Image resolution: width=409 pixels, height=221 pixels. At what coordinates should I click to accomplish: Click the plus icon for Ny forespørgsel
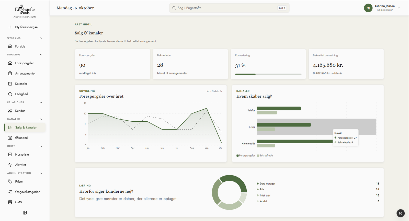(10, 27)
